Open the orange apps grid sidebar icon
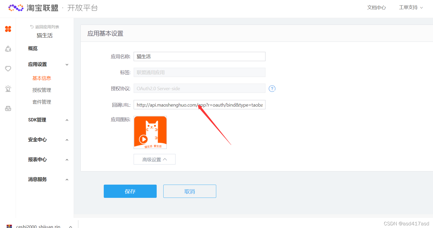Image resolution: width=433 pixels, height=228 pixels. (x=8, y=29)
